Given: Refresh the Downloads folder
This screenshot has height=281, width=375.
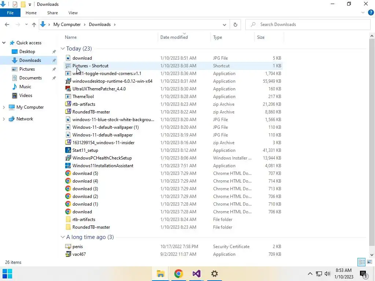Looking at the screenshot, I should [x=235, y=25].
